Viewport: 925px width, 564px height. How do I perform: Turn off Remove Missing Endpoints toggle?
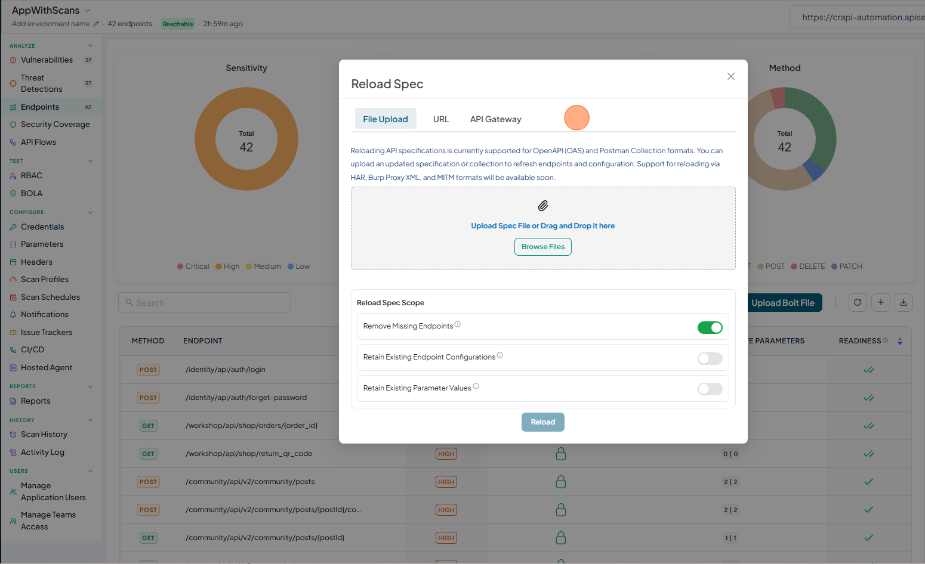pyautogui.click(x=710, y=327)
